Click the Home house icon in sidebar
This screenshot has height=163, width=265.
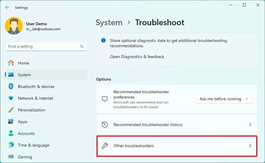(x=11, y=63)
